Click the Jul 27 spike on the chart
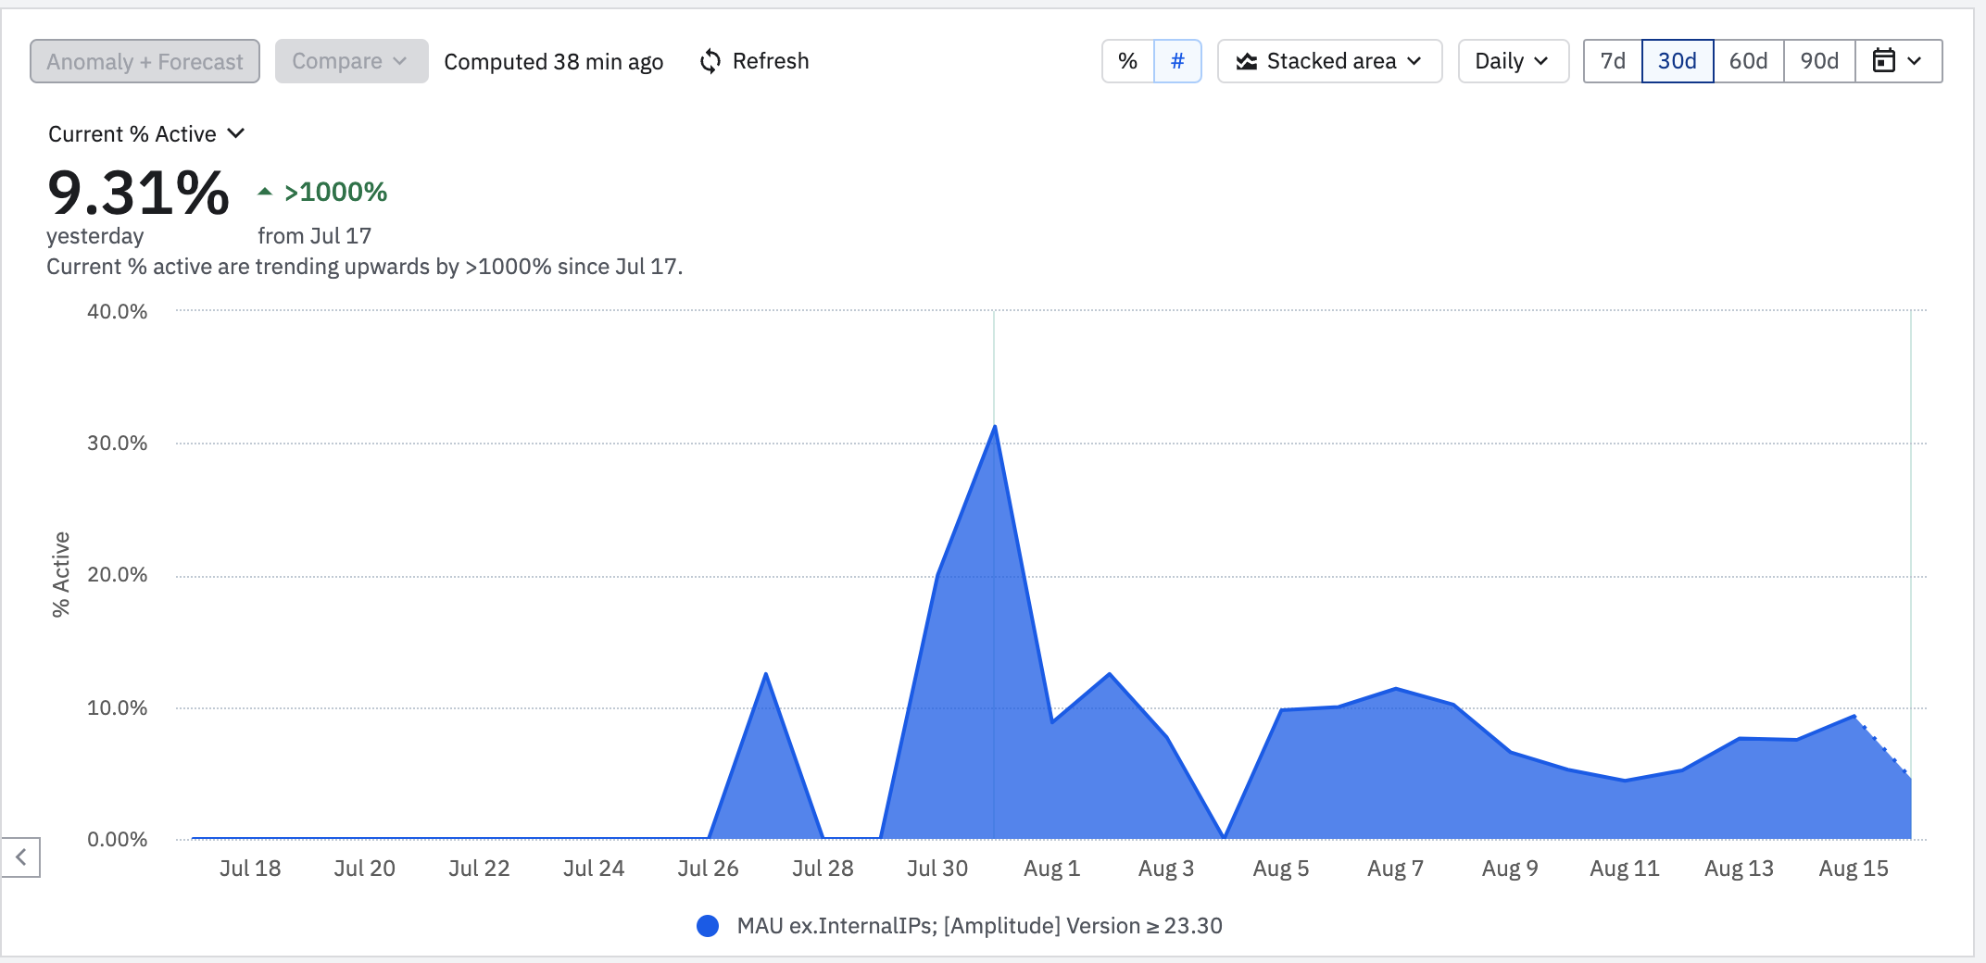The width and height of the screenshot is (1986, 963). point(766,673)
